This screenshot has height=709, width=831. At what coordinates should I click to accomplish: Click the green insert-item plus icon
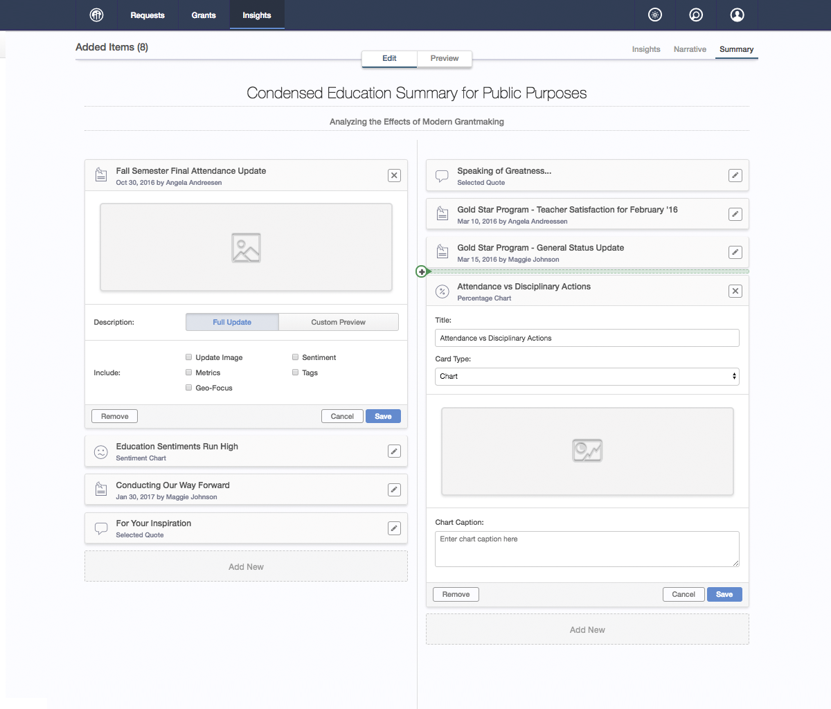[x=421, y=271]
